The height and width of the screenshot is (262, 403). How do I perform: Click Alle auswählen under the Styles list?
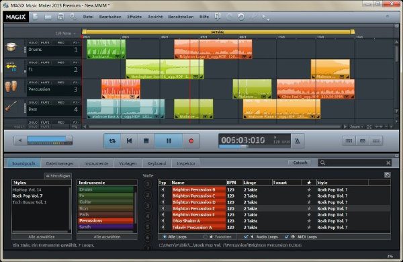[42, 236]
